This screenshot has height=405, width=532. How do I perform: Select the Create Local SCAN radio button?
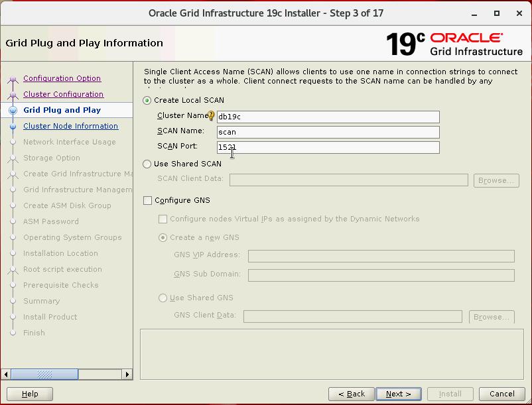(147, 100)
